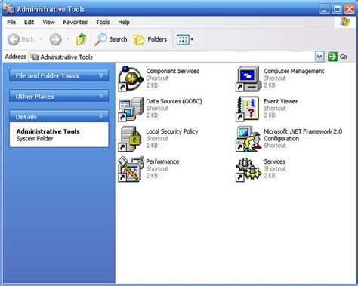The width and height of the screenshot is (358, 286).
Task: Open the Computer Management shortcut icon
Action: (x=248, y=78)
